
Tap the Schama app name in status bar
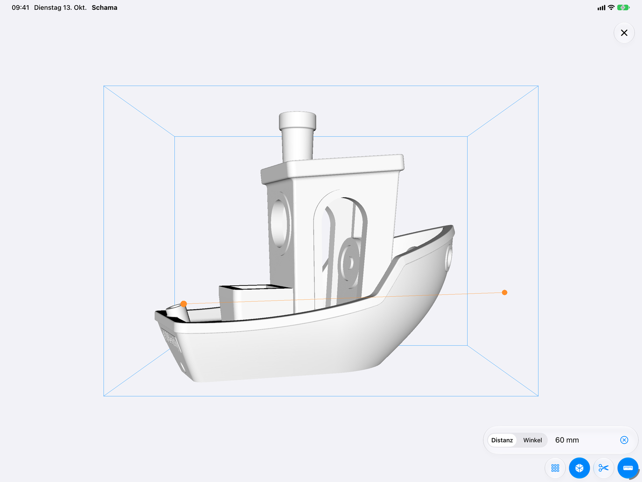[x=105, y=7]
